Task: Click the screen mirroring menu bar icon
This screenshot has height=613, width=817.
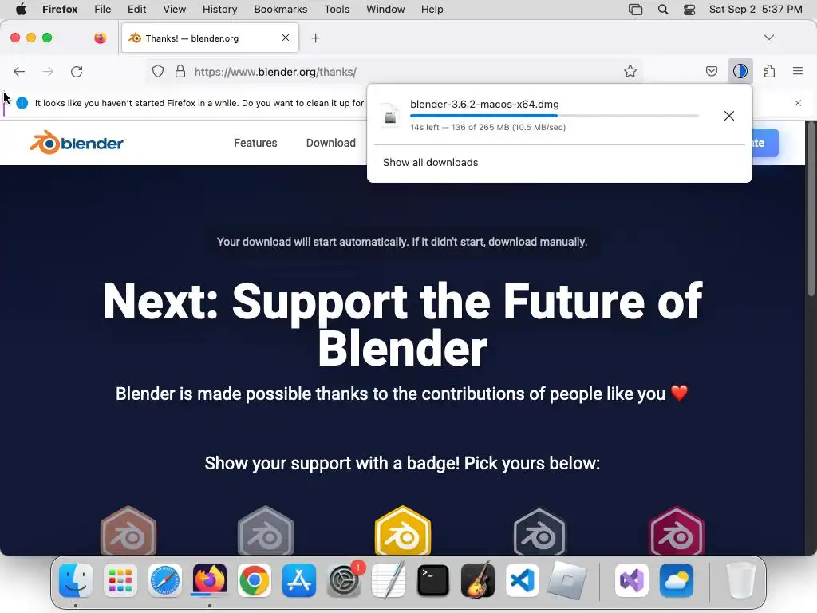Action: click(x=635, y=10)
